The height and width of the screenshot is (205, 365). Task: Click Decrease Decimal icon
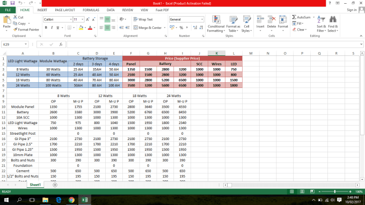click(x=201, y=28)
